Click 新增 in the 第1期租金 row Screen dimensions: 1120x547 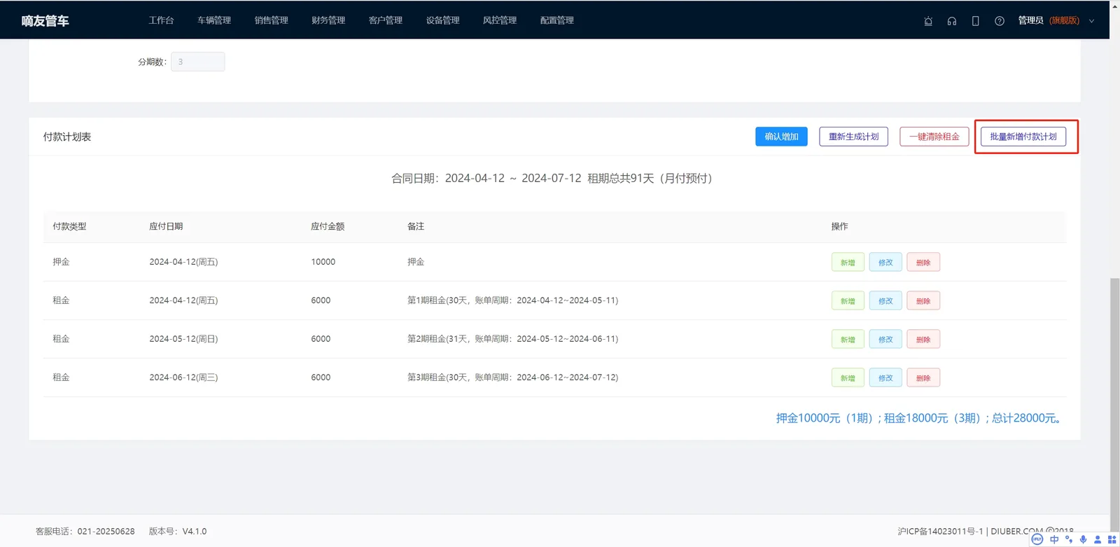tap(848, 301)
